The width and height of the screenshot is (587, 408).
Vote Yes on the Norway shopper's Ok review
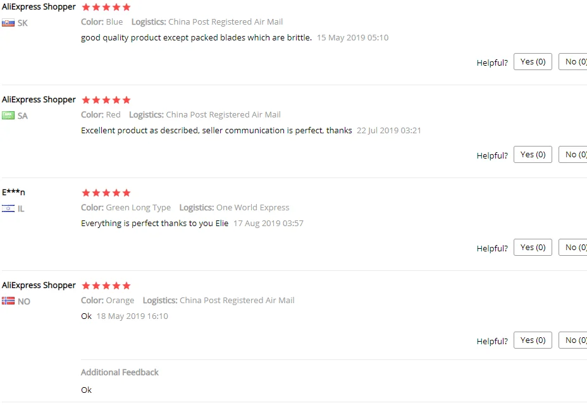click(x=533, y=340)
